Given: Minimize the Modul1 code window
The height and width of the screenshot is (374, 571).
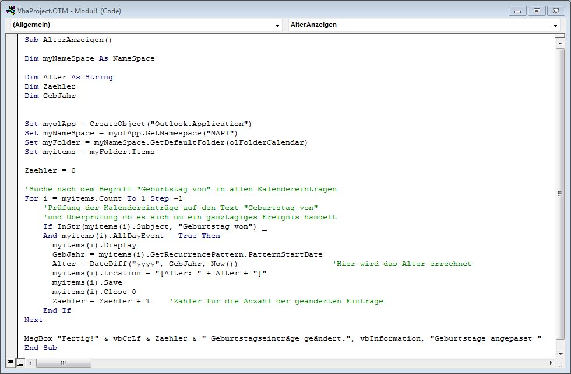Looking at the screenshot, I should click(x=517, y=11).
